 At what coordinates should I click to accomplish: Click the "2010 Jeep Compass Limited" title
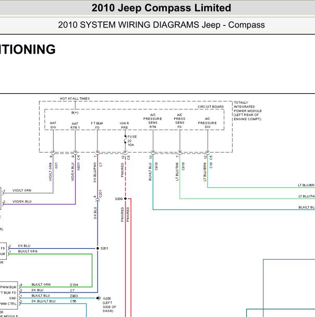coord(161,8)
